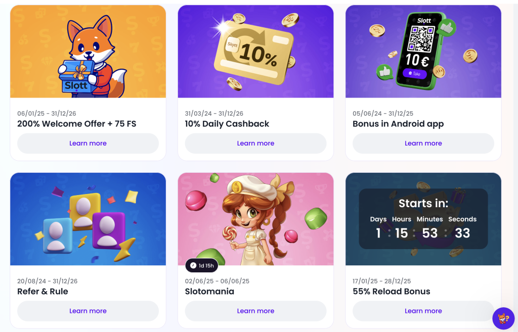Click the QR code on the phone image
This screenshot has width=518, height=332.
click(x=421, y=39)
